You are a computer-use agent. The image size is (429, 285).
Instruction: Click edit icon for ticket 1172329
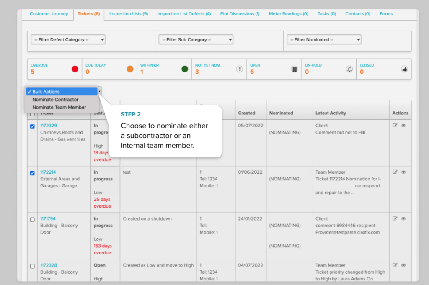tap(395, 126)
